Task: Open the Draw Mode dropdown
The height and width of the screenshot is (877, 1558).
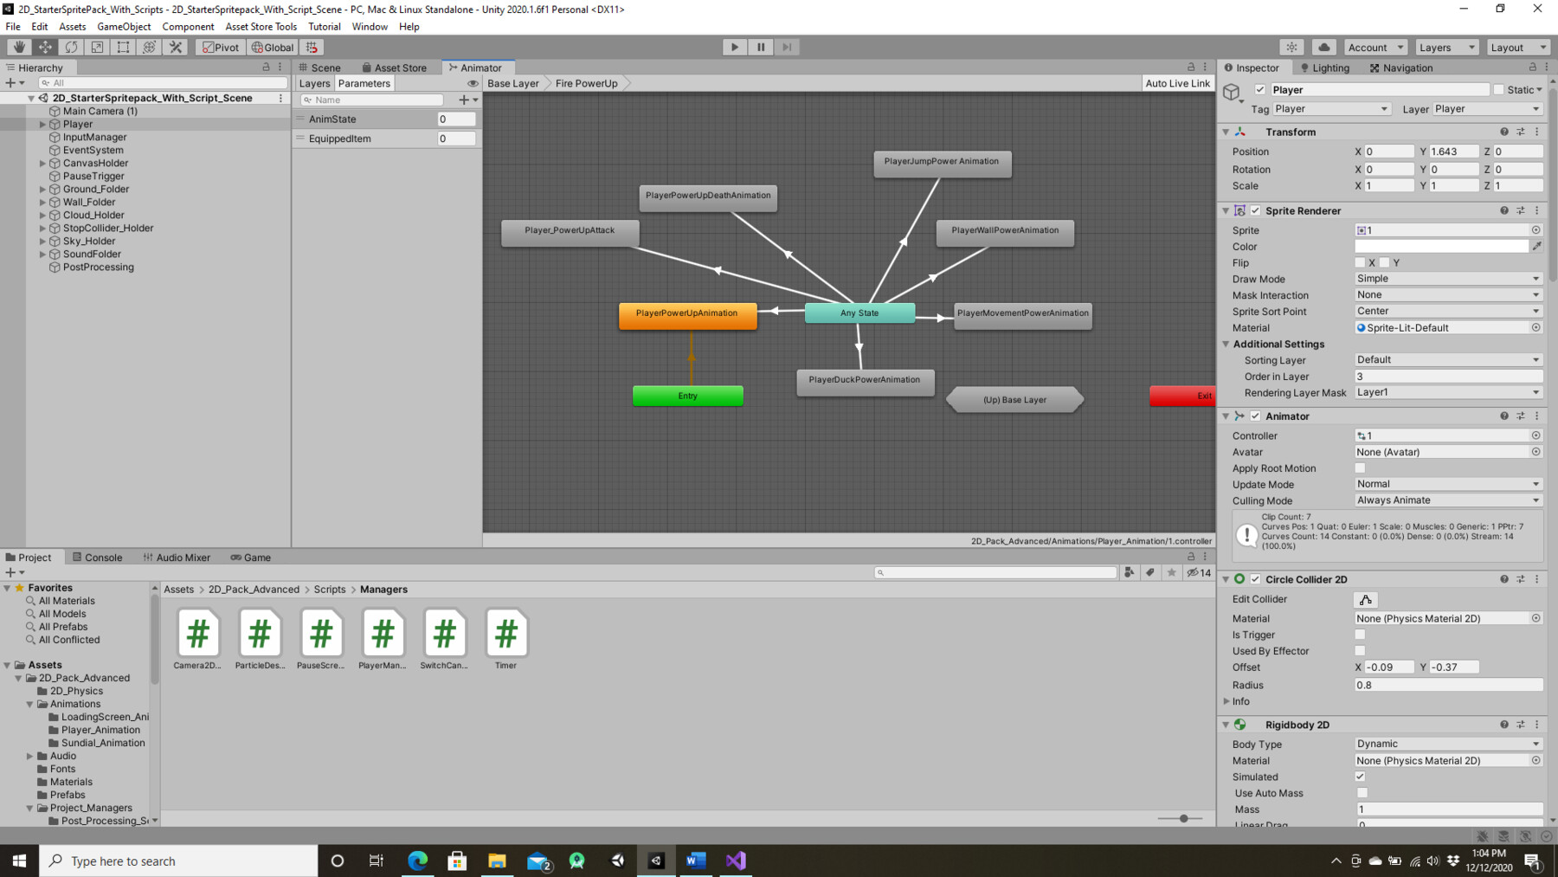Action: click(x=1448, y=279)
